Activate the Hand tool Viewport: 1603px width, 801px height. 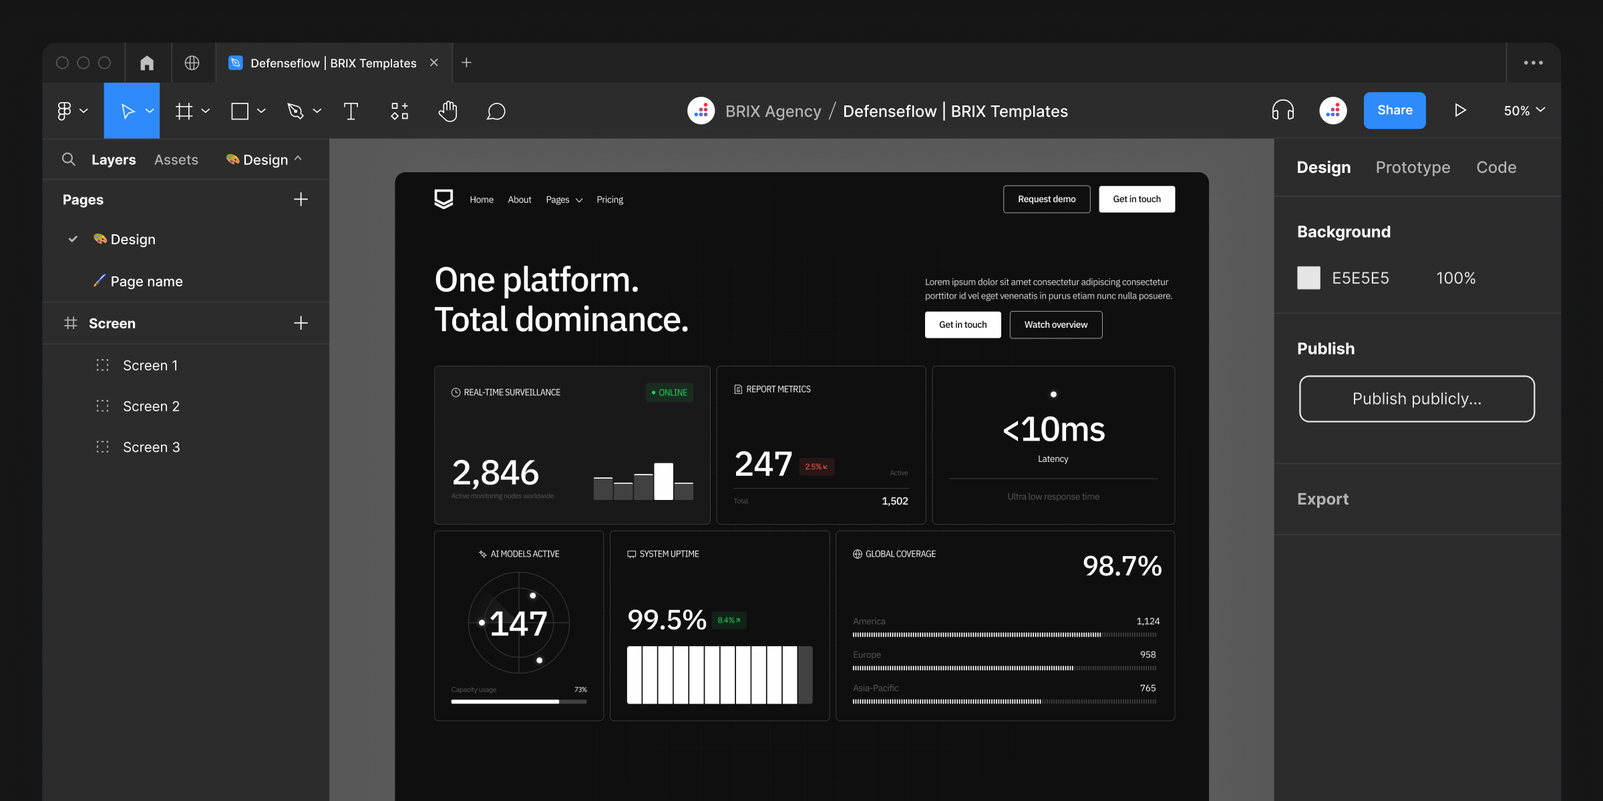[x=448, y=111]
